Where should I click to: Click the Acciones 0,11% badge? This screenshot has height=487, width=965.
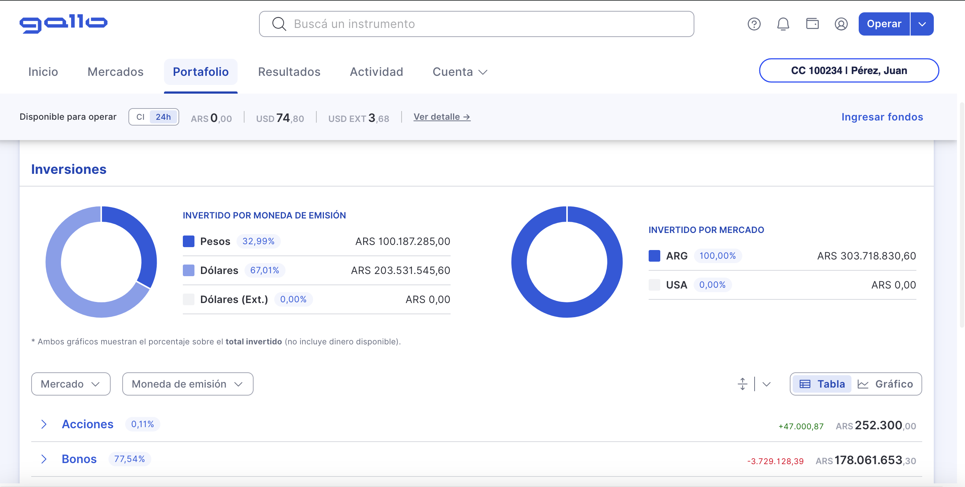(142, 424)
